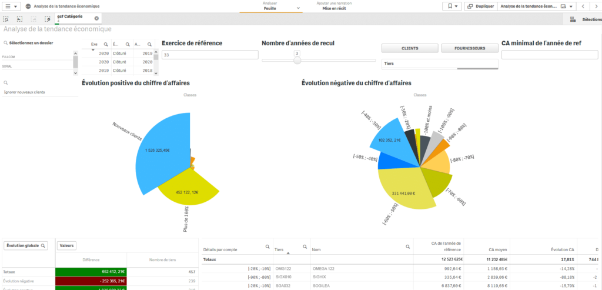Search in the Exe column
602x290 pixels.
click(106, 44)
